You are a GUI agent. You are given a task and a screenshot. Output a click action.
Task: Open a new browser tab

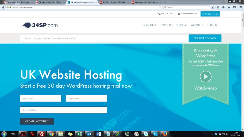(165, 2)
